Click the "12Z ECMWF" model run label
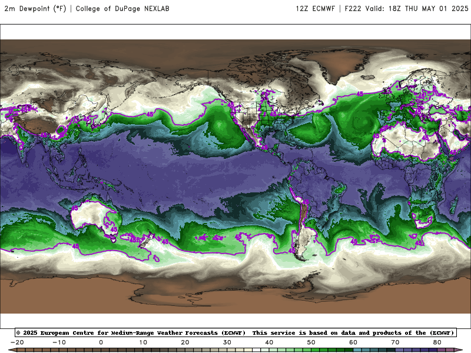Screen dimensions: 471x353 point(315,8)
